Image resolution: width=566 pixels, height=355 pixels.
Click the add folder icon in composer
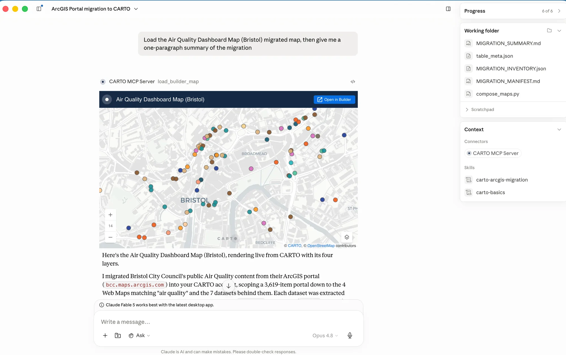click(x=118, y=335)
